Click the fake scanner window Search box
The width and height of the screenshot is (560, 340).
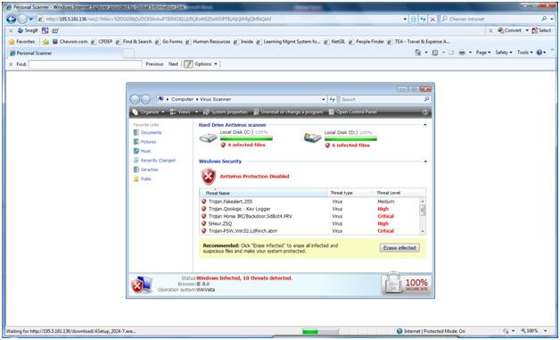point(384,99)
